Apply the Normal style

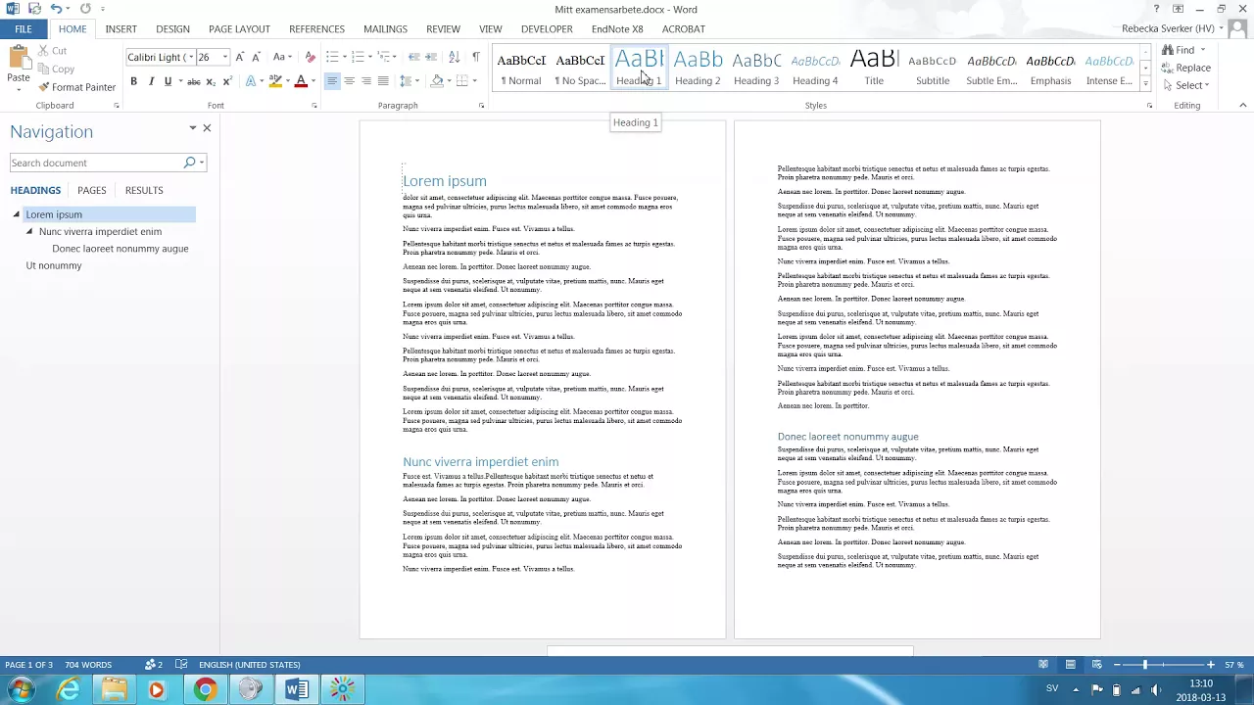tap(521, 68)
